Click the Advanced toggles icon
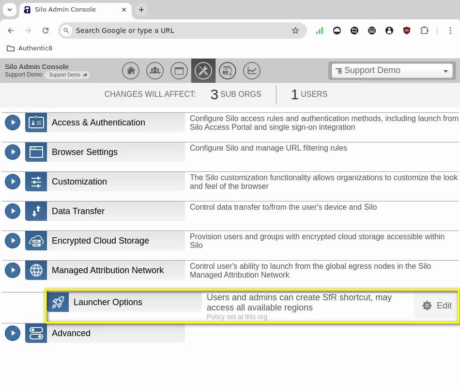460x386 pixels. (36, 333)
